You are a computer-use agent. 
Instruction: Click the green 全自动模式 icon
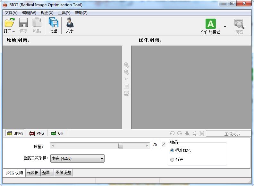(210, 24)
